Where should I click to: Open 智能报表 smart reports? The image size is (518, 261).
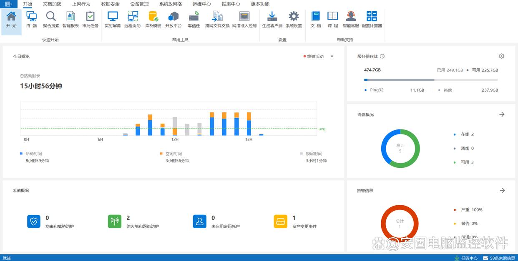pos(70,20)
